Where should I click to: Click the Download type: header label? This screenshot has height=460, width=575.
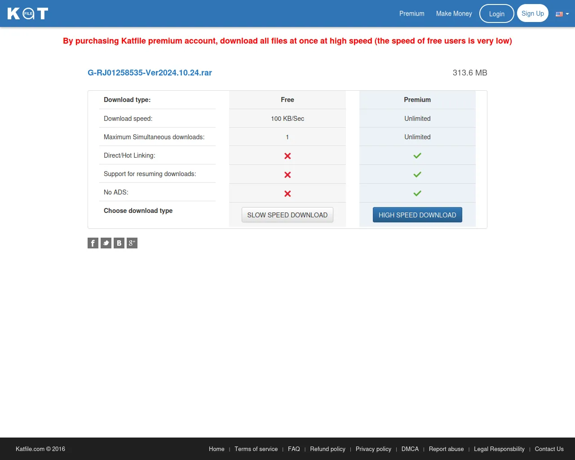click(x=127, y=100)
